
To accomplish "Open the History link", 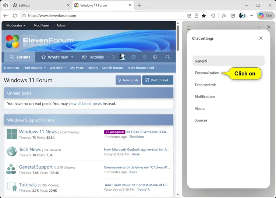I will [x=93, y=68].
